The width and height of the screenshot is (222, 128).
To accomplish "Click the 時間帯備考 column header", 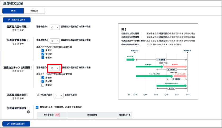I will pos(93,114).
